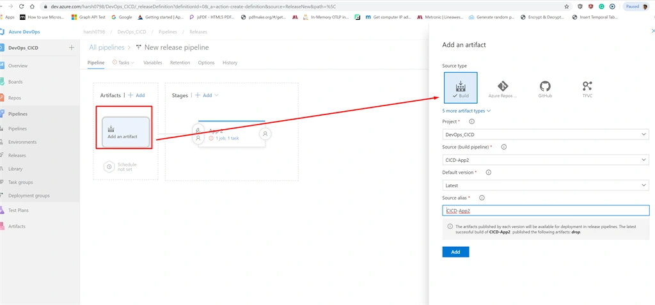Close the Add an artifact panel
This screenshot has width=655, height=305.
[653, 31]
